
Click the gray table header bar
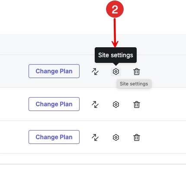pos(93,44)
